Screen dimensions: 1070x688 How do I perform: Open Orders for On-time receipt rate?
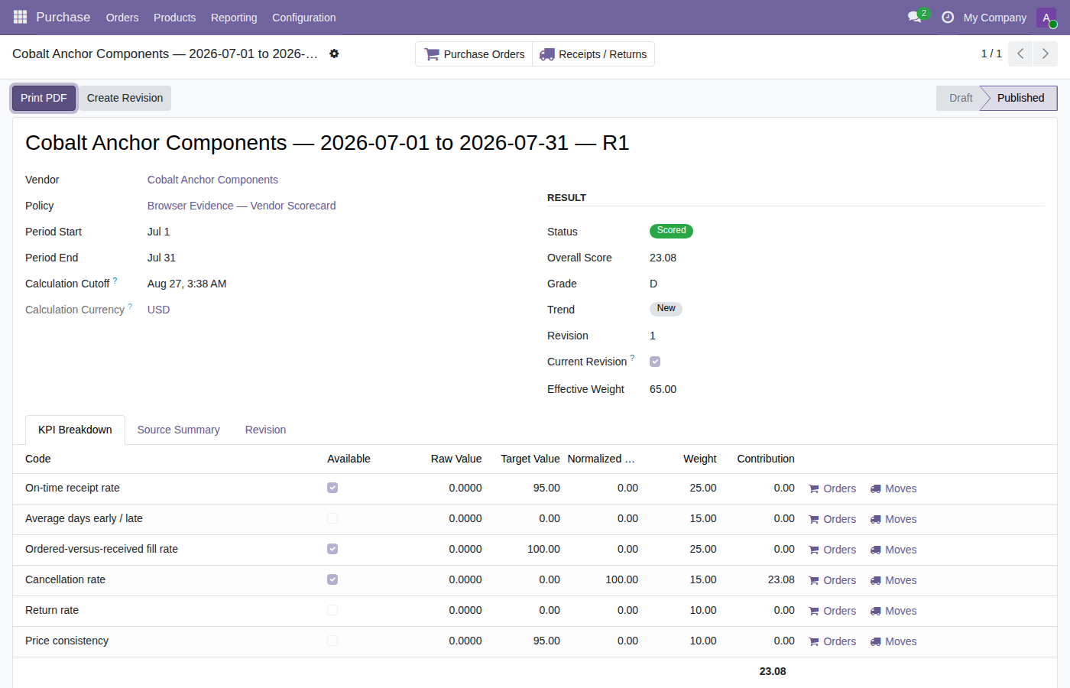(x=832, y=488)
